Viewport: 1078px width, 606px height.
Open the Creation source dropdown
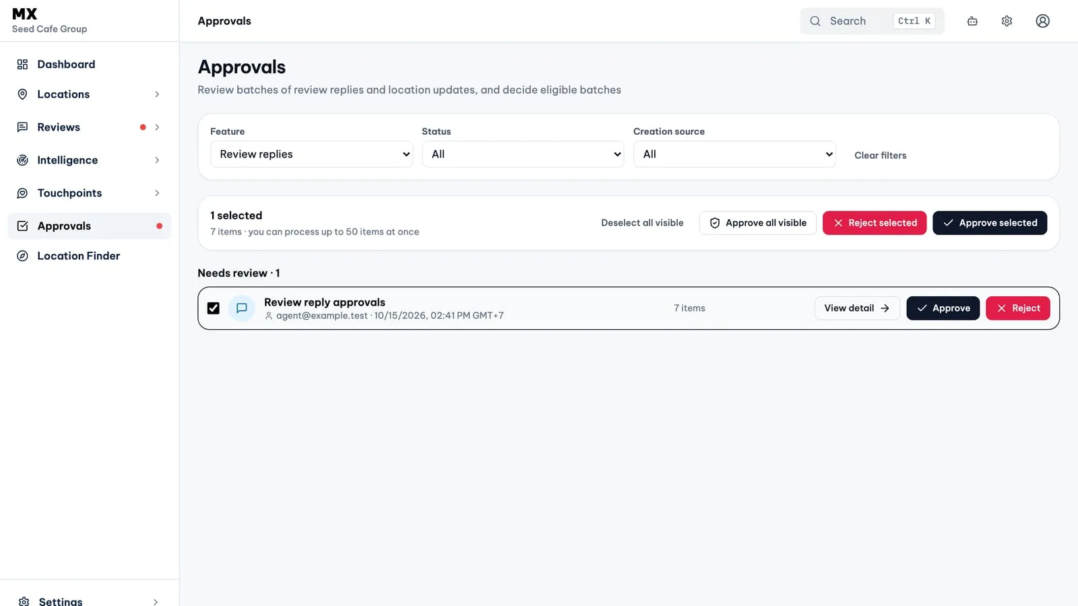[734, 154]
